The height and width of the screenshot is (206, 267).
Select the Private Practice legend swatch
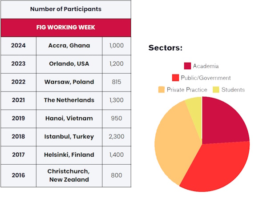click(161, 90)
